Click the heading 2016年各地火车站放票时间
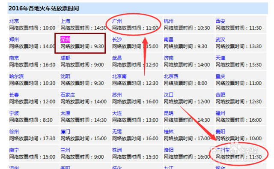Viewport: 274px width, 169px height. [x=44, y=9]
